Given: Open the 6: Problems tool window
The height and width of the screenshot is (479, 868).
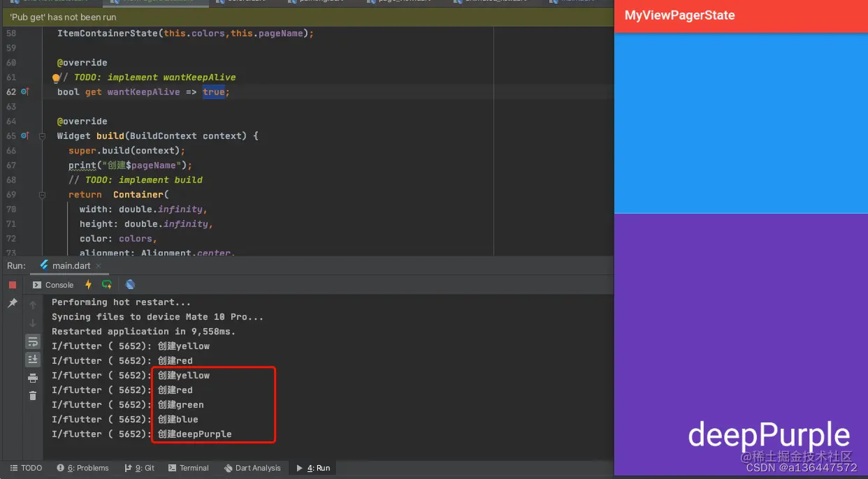Looking at the screenshot, I should pyautogui.click(x=82, y=468).
